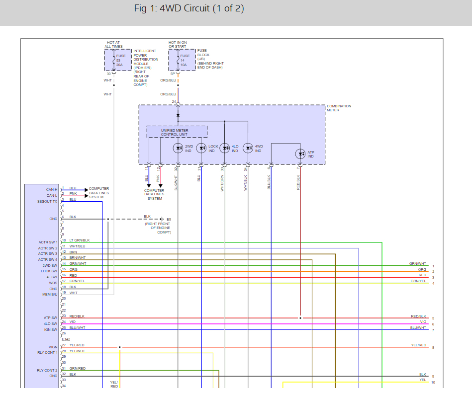This screenshot has height=393, width=472.
Task: Click the junction dot on the RED/BLK wire
Action: [300, 318]
